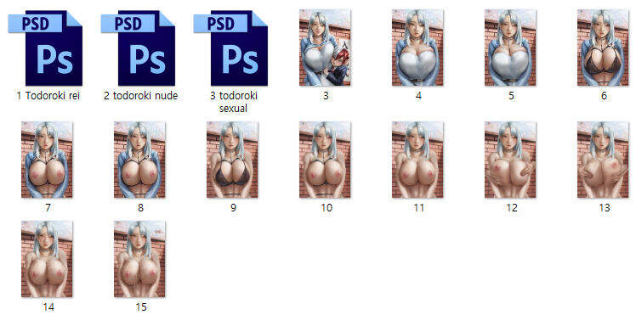Select image thumbnail numbered 9
Image resolution: width=636 pixels, height=315 pixels.
pyautogui.click(x=232, y=160)
